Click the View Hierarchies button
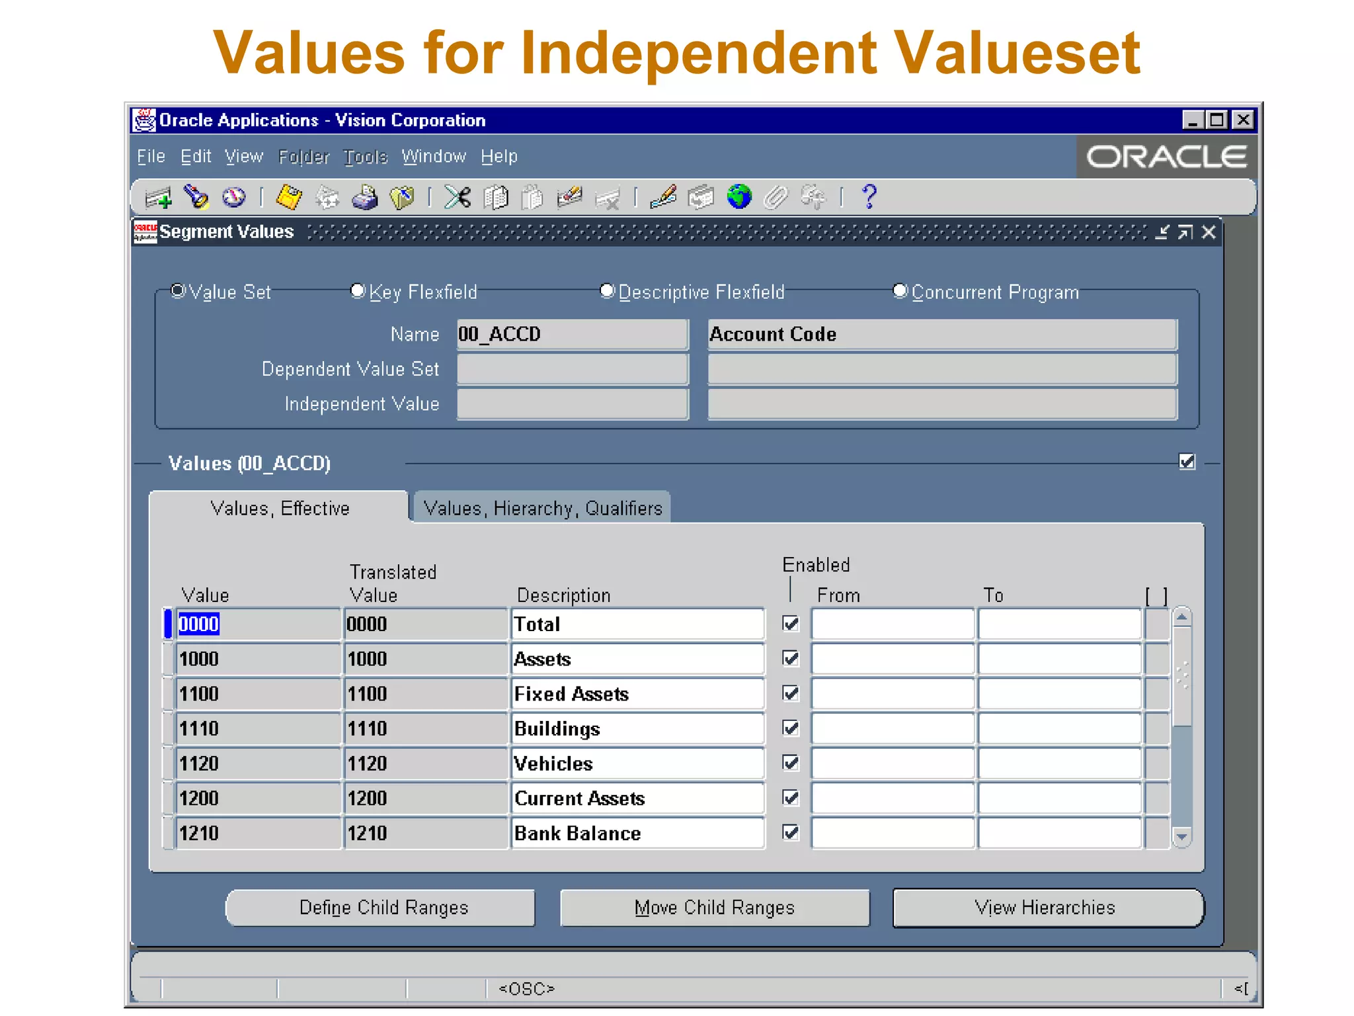The width and height of the screenshot is (1354, 1016). pyautogui.click(x=1048, y=908)
